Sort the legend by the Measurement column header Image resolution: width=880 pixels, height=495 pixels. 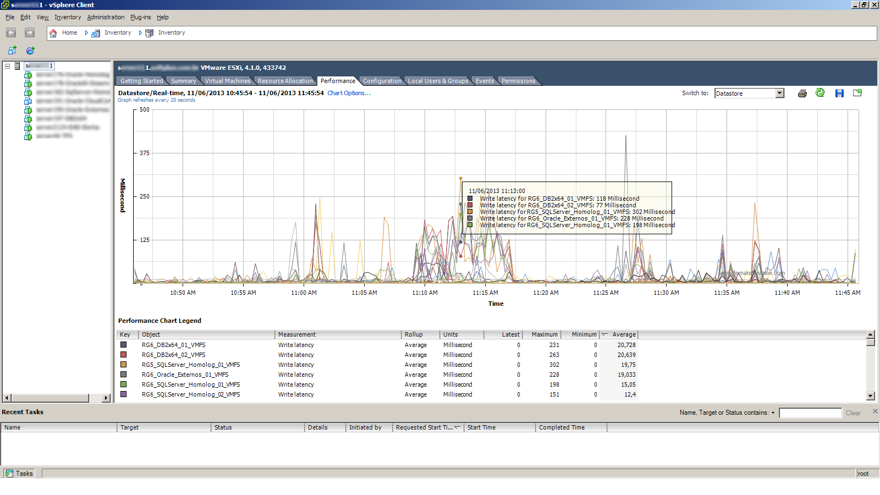click(x=338, y=334)
